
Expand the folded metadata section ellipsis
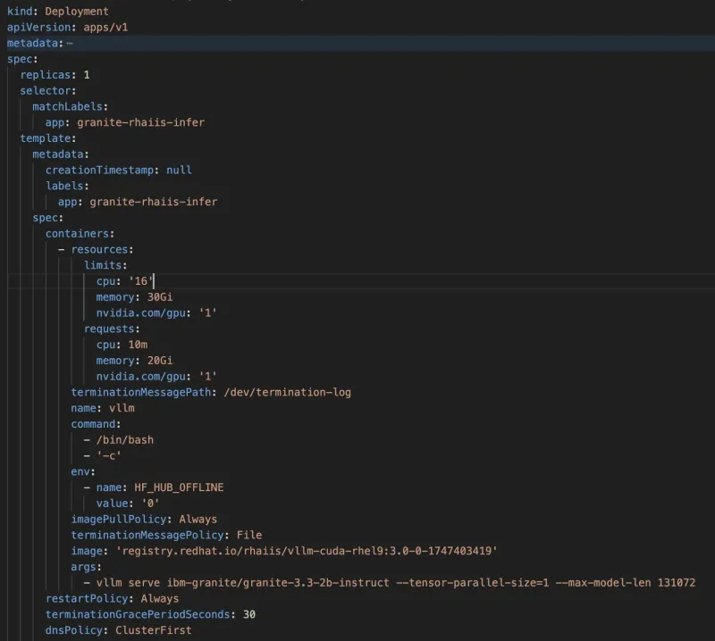[70, 43]
